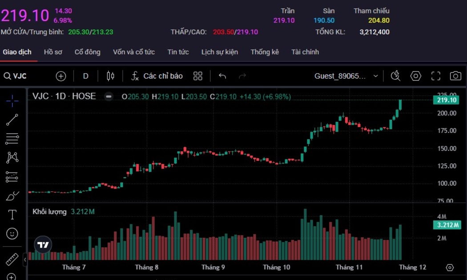The height and width of the screenshot is (280, 467).
Task: Click the ruler measure tool
Action: pyautogui.click(x=12, y=259)
